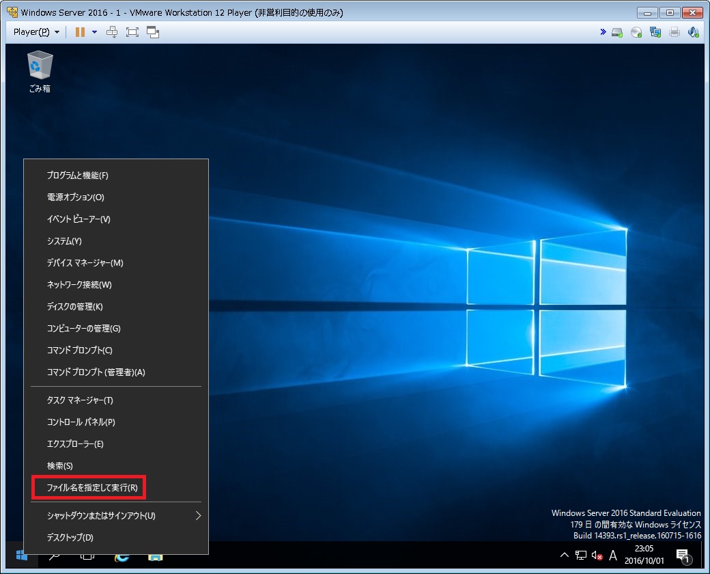This screenshot has width=710, height=574.
Task: Select 検索(S) menu entry
Action: tap(116, 465)
